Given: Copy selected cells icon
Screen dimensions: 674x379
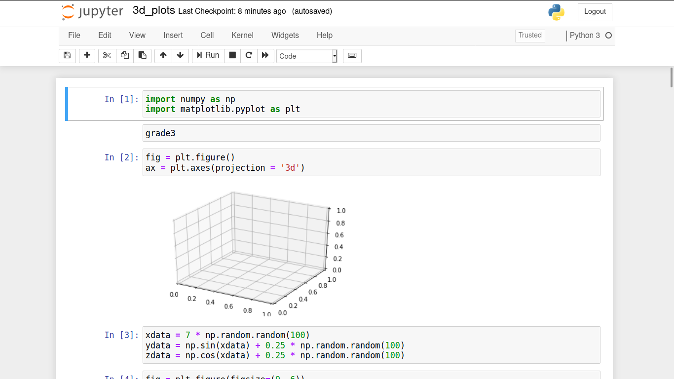Looking at the screenshot, I should (x=125, y=56).
